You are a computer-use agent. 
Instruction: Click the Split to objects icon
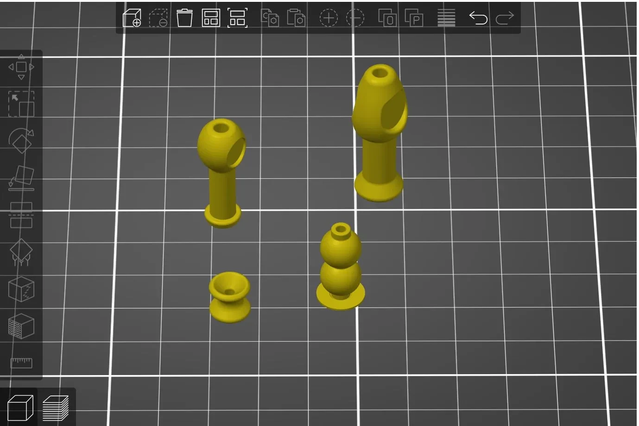(387, 18)
